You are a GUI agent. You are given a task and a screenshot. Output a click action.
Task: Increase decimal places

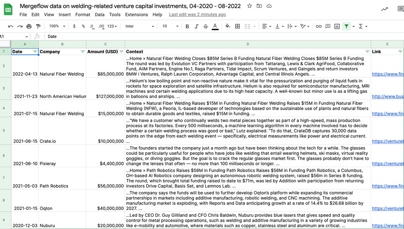tap(101, 26)
